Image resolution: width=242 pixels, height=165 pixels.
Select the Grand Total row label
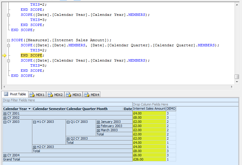[x=67, y=159]
